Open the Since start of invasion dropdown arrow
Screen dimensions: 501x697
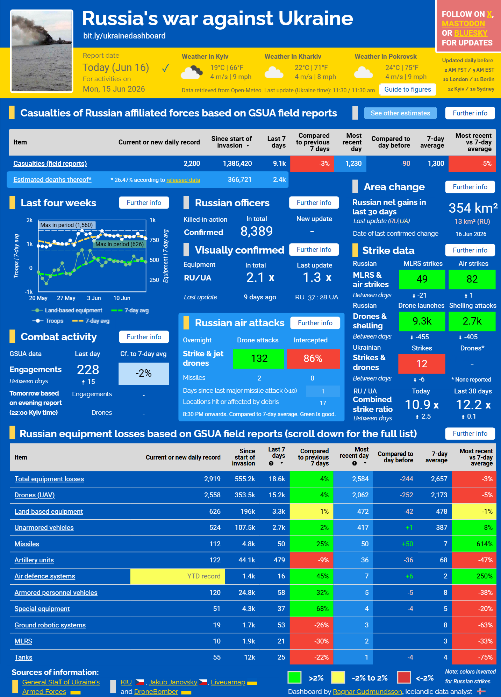248,146
